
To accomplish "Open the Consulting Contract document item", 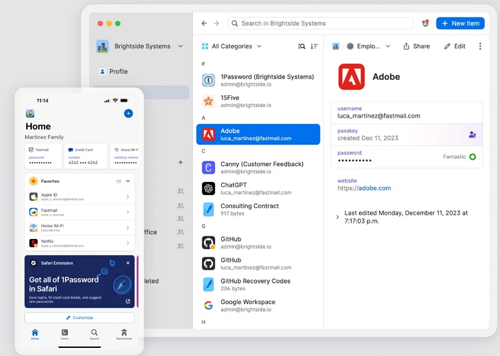I will coord(258,210).
